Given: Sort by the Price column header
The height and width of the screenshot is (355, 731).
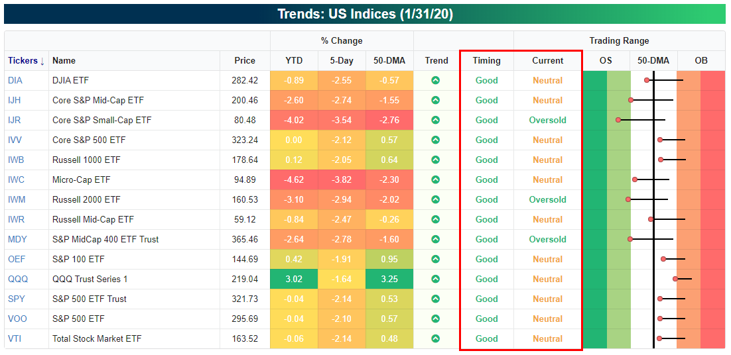Looking at the screenshot, I should (245, 60).
